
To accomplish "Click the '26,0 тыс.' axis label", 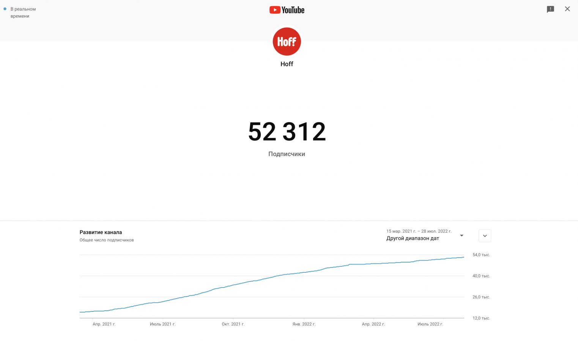I will (x=481, y=297).
